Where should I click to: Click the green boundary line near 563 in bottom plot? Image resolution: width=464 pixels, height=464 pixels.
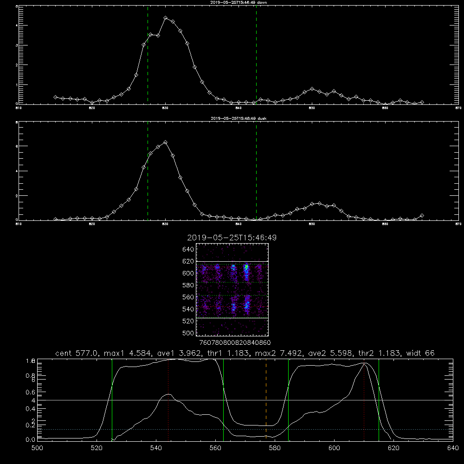[224, 399]
